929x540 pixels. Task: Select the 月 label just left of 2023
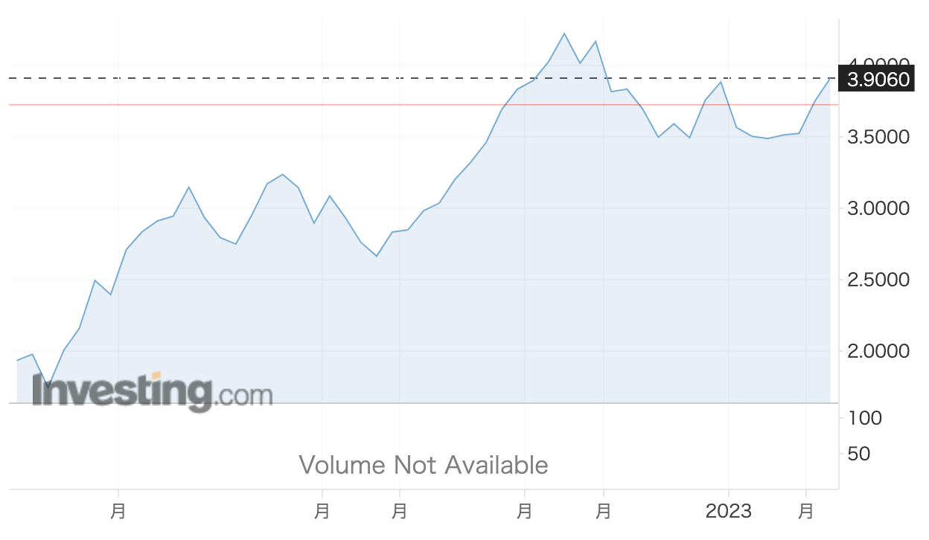coord(604,512)
